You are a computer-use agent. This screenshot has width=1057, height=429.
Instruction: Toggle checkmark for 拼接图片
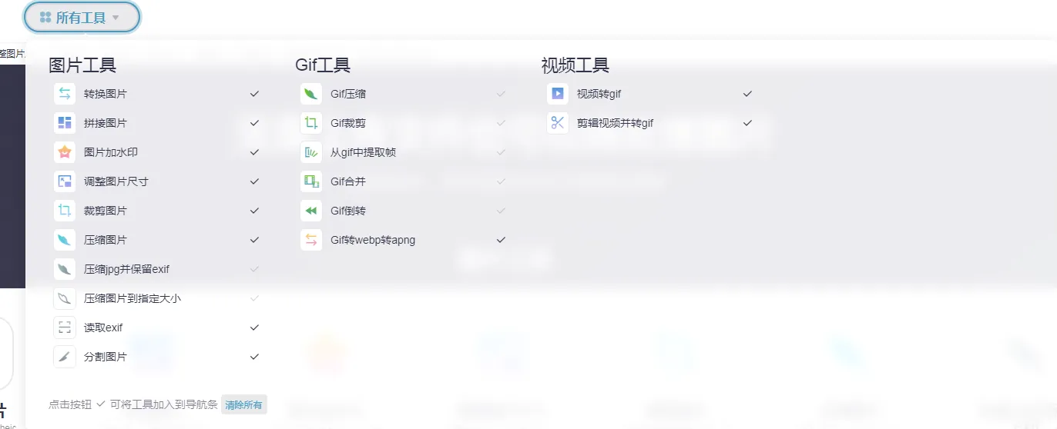pos(254,123)
